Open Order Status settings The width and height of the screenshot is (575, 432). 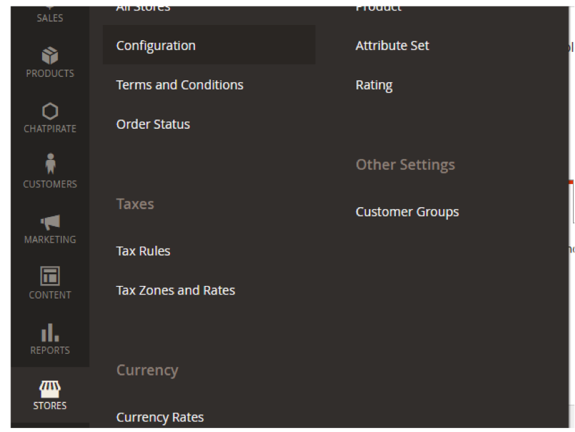[153, 124]
